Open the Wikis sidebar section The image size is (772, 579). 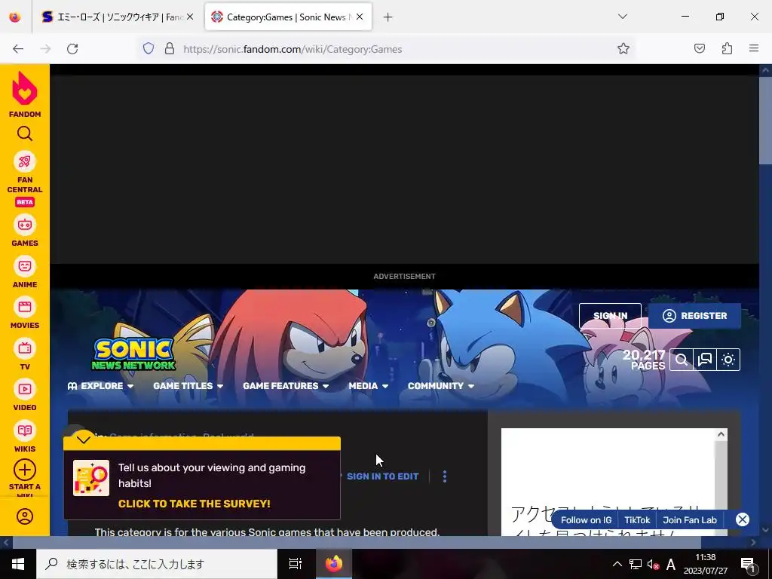click(x=25, y=437)
